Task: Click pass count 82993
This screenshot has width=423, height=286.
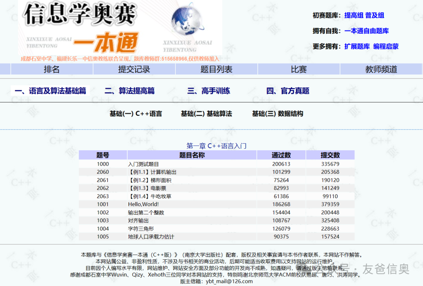Action: coord(281,188)
